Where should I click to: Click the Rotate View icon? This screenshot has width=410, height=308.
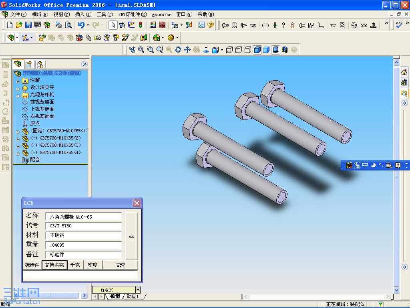tap(178, 49)
